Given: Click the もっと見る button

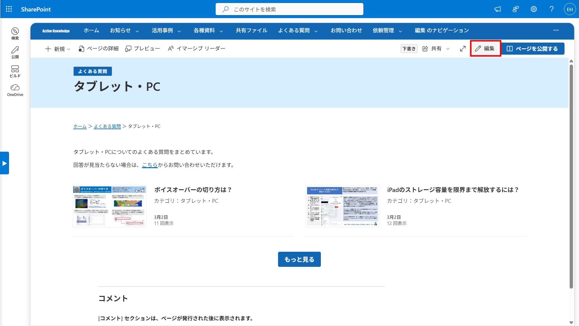Looking at the screenshot, I should click(x=299, y=259).
